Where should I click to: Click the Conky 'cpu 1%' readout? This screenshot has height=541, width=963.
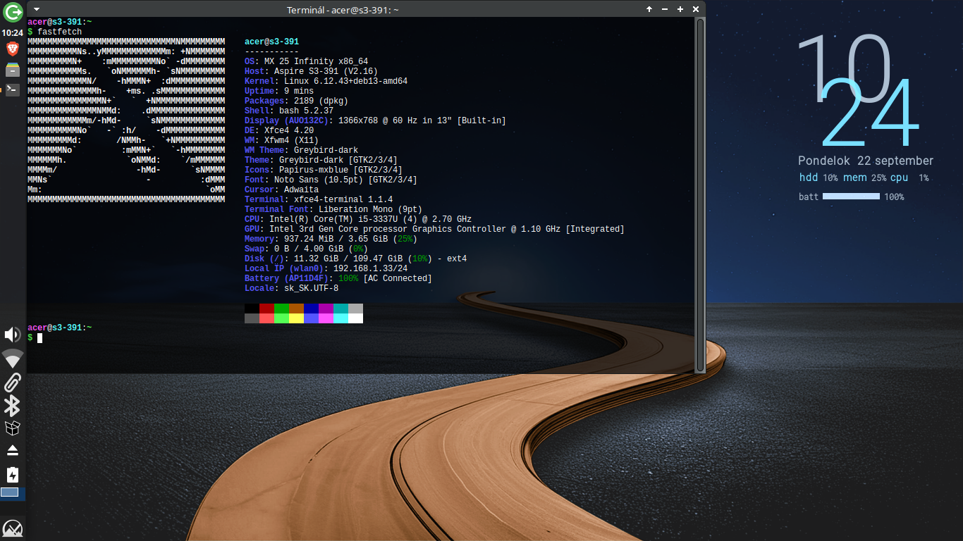[x=909, y=178]
